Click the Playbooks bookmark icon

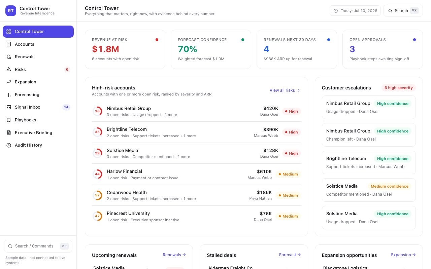9,120
